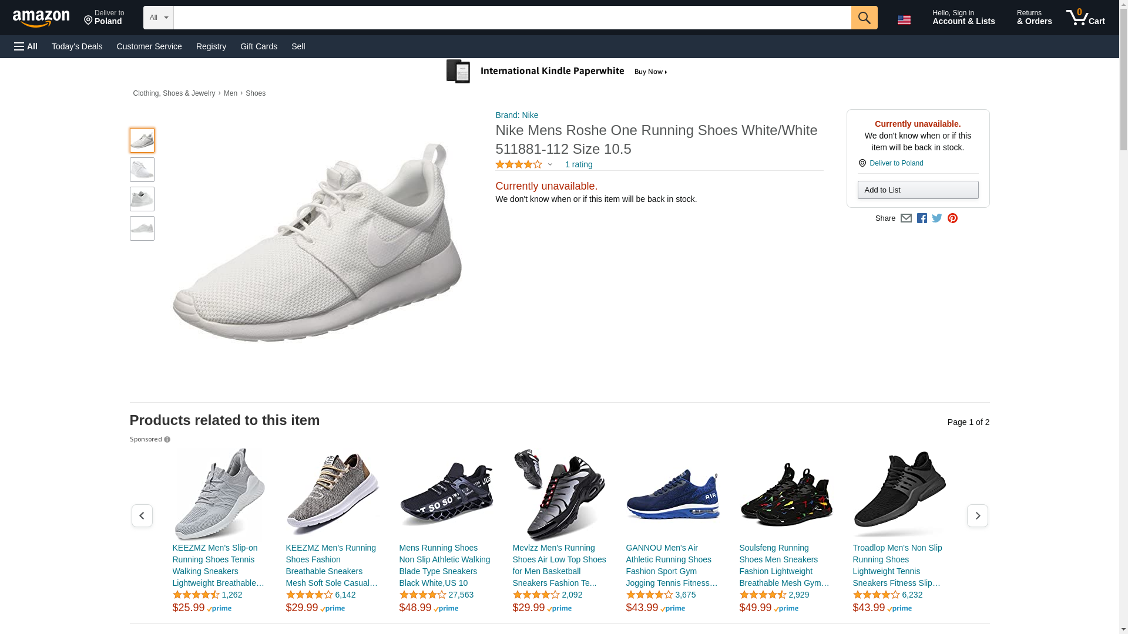Share on Pinterest

click(x=952, y=218)
